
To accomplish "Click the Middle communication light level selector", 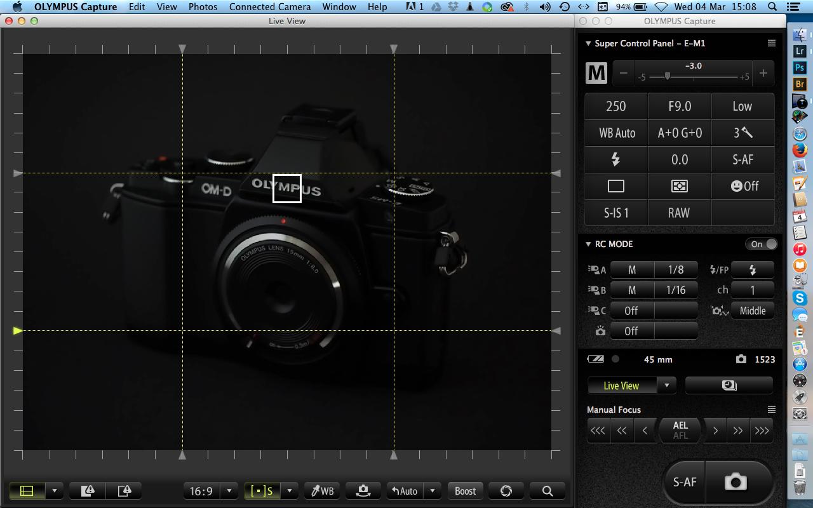I will click(753, 311).
